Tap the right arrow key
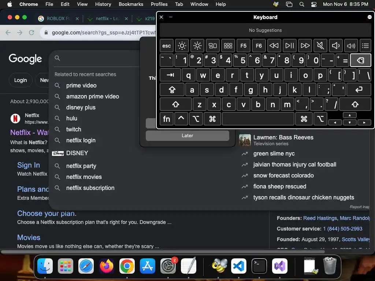This screenshot has height=281, width=375. (364, 122)
